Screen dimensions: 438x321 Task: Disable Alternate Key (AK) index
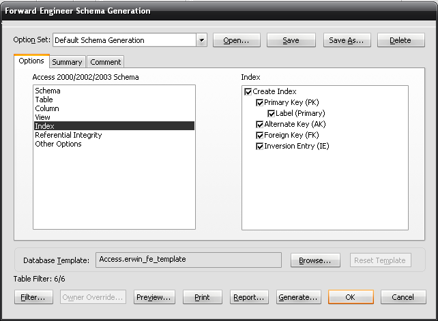click(259, 125)
